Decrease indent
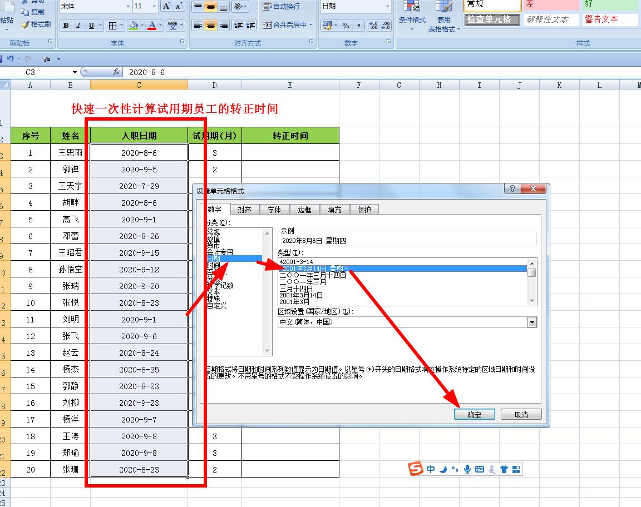The width and height of the screenshot is (641, 507). click(238, 25)
